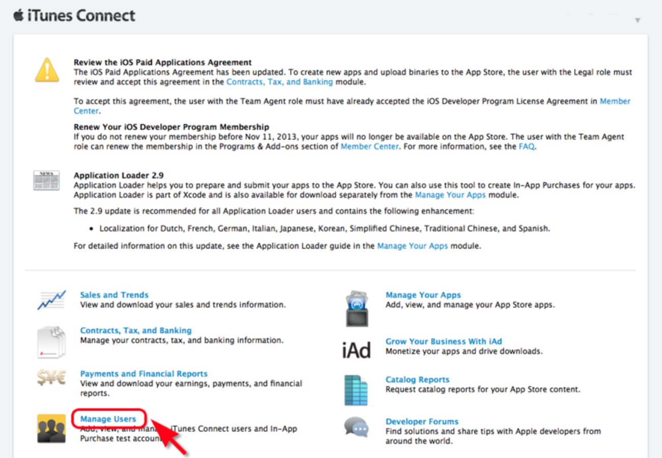Expand the account dropdown arrow in the header
662x458 pixels.
[x=638, y=20]
